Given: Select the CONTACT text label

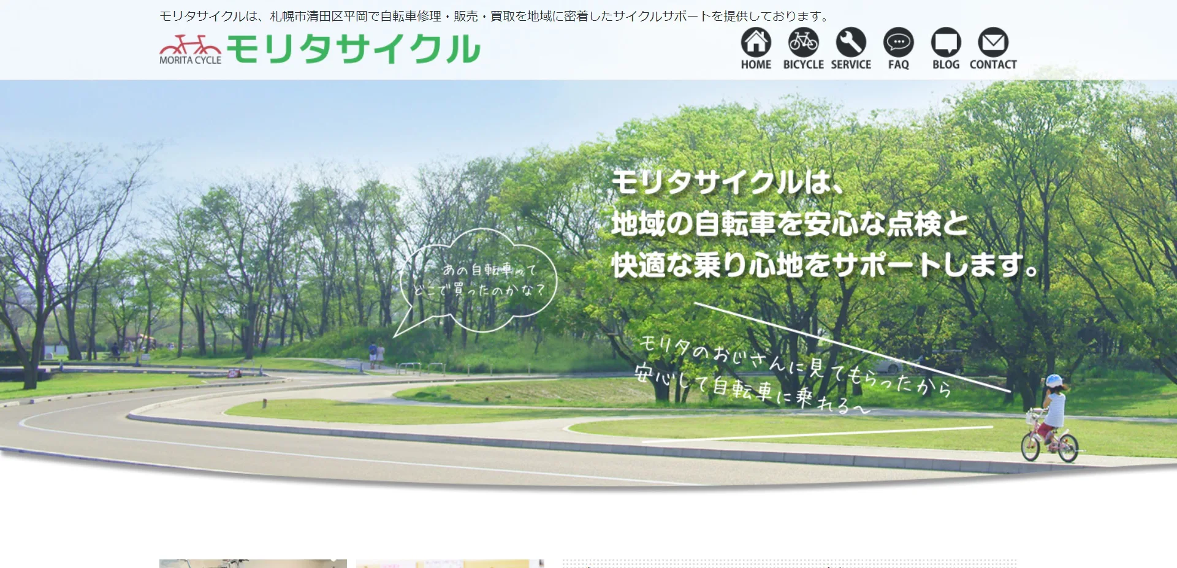Looking at the screenshot, I should click(x=993, y=64).
